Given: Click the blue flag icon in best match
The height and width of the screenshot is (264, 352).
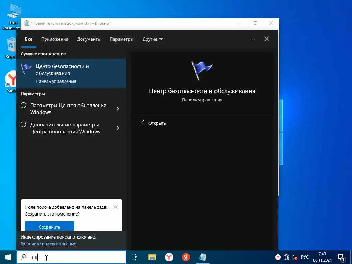Looking at the screenshot, I should click(x=26, y=68).
